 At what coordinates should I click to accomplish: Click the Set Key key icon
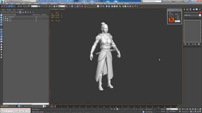pyautogui.click(x=158, y=110)
